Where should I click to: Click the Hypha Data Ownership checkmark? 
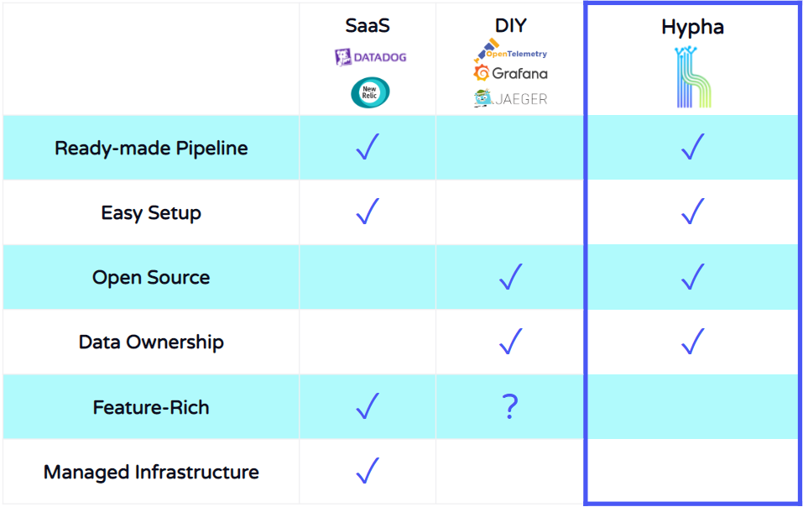693,341
